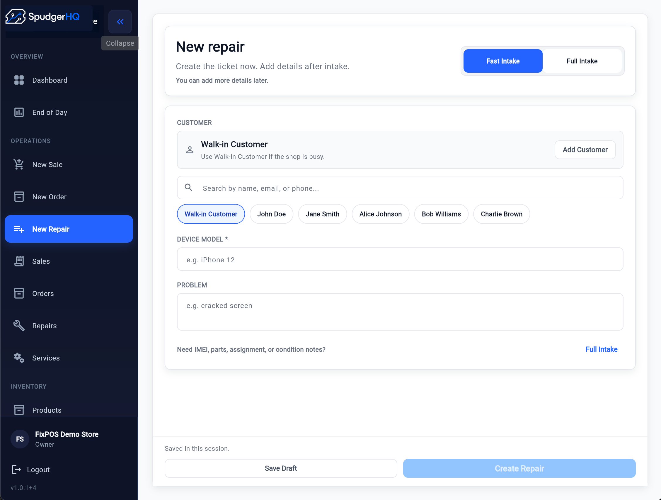Click the Logout arrow icon
This screenshot has height=500, width=661.
[x=16, y=470]
